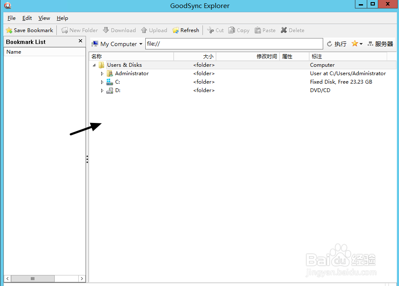The height and width of the screenshot is (286, 399).
Task: Click the 服务器 servers button
Action: click(380, 44)
